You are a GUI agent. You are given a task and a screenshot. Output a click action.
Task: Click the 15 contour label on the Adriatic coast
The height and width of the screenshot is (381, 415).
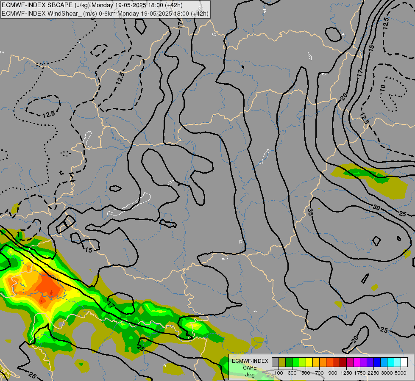coord(89,250)
